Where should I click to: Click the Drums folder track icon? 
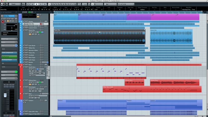point(21,21)
